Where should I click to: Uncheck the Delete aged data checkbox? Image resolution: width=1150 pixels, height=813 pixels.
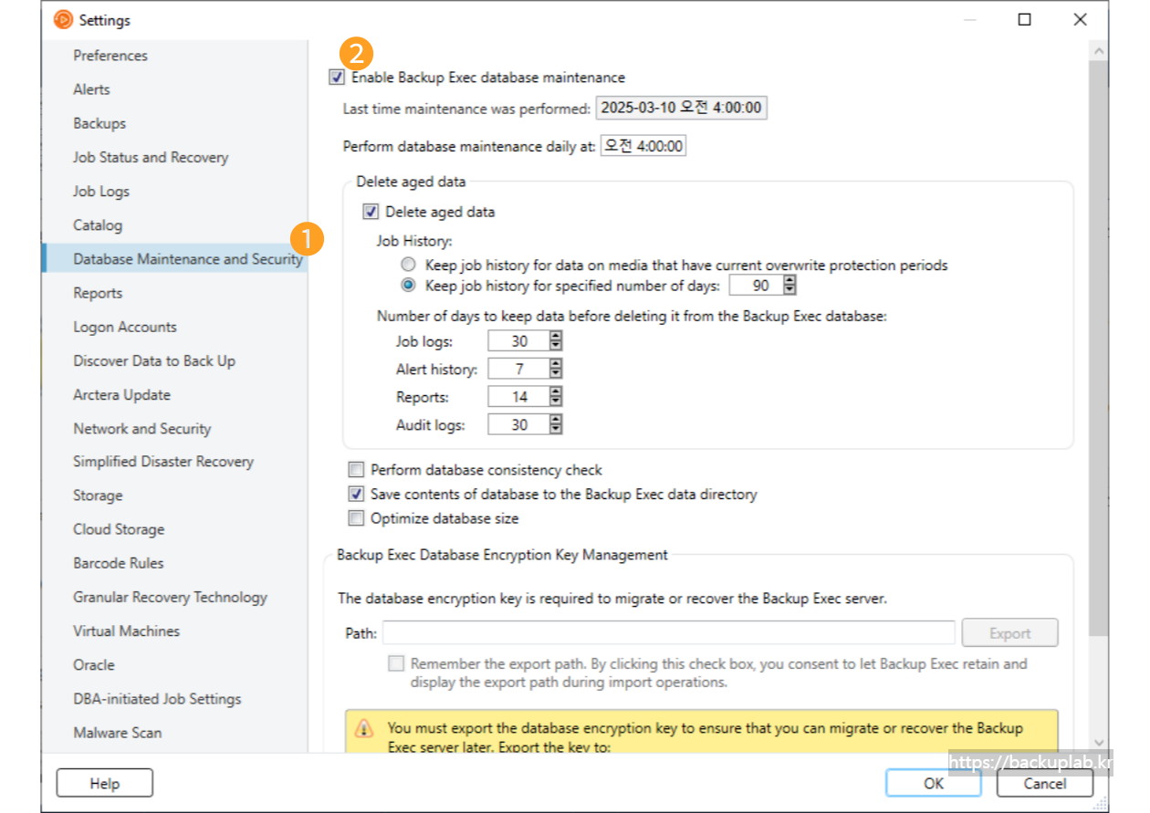(371, 212)
